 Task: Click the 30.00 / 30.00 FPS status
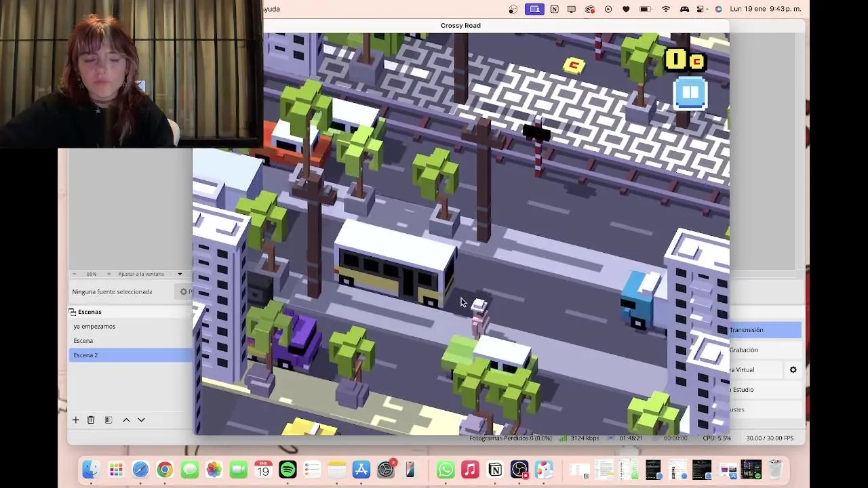click(x=770, y=439)
